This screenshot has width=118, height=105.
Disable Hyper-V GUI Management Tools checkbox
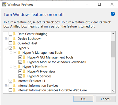[x=20, y=57]
